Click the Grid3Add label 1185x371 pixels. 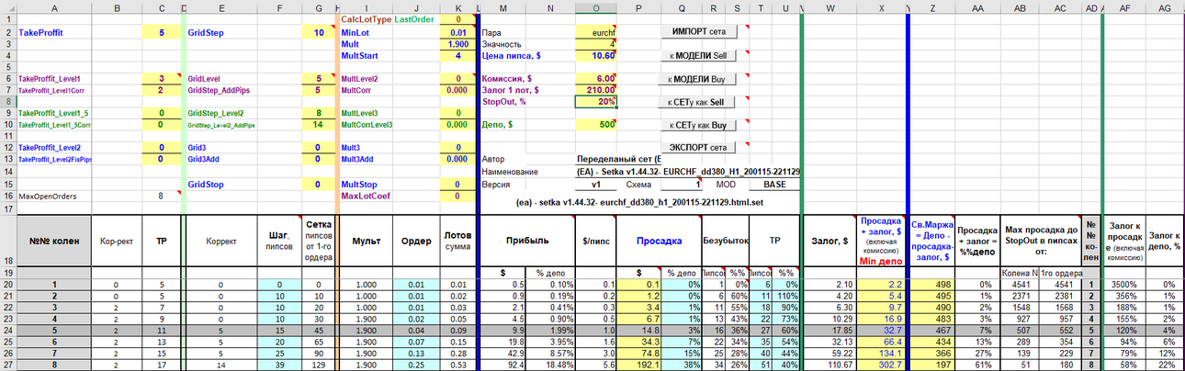[x=203, y=160]
